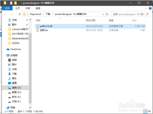This screenshot has height=114, width=153.
Task: Click the navigation pane scrollbar thumb
Action: pyautogui.click(x=30, y=68)
